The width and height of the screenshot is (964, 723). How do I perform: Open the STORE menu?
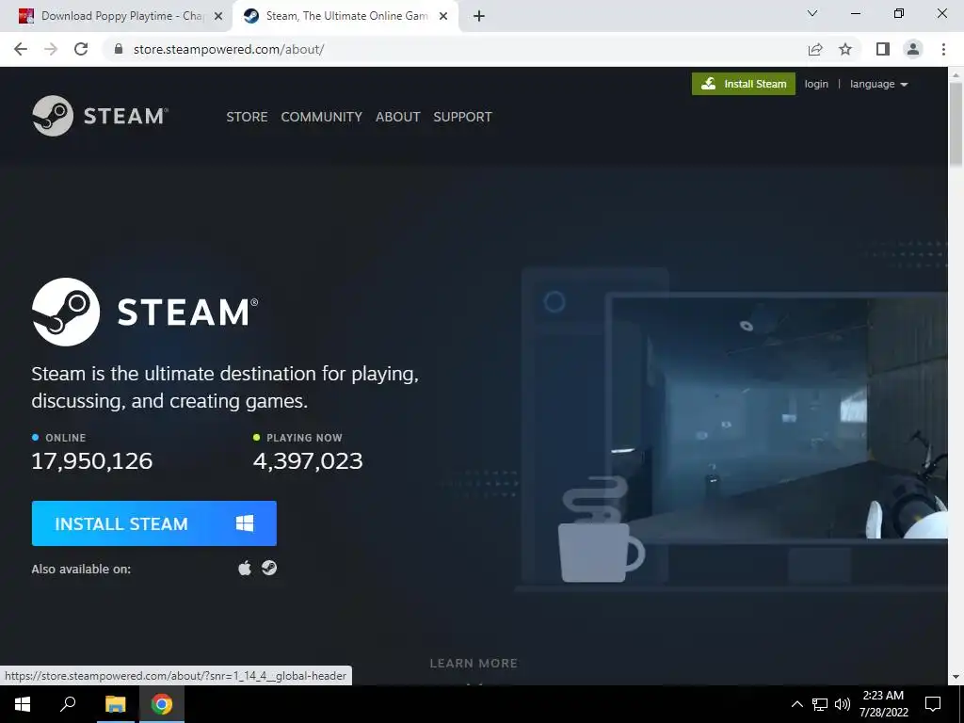coord(247,117)
